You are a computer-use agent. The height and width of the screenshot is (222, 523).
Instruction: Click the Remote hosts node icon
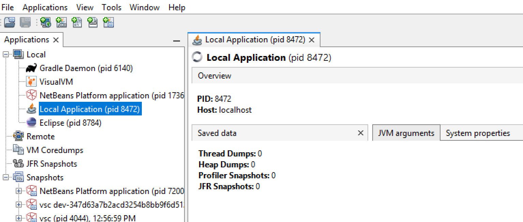click(x=18, y=137)
